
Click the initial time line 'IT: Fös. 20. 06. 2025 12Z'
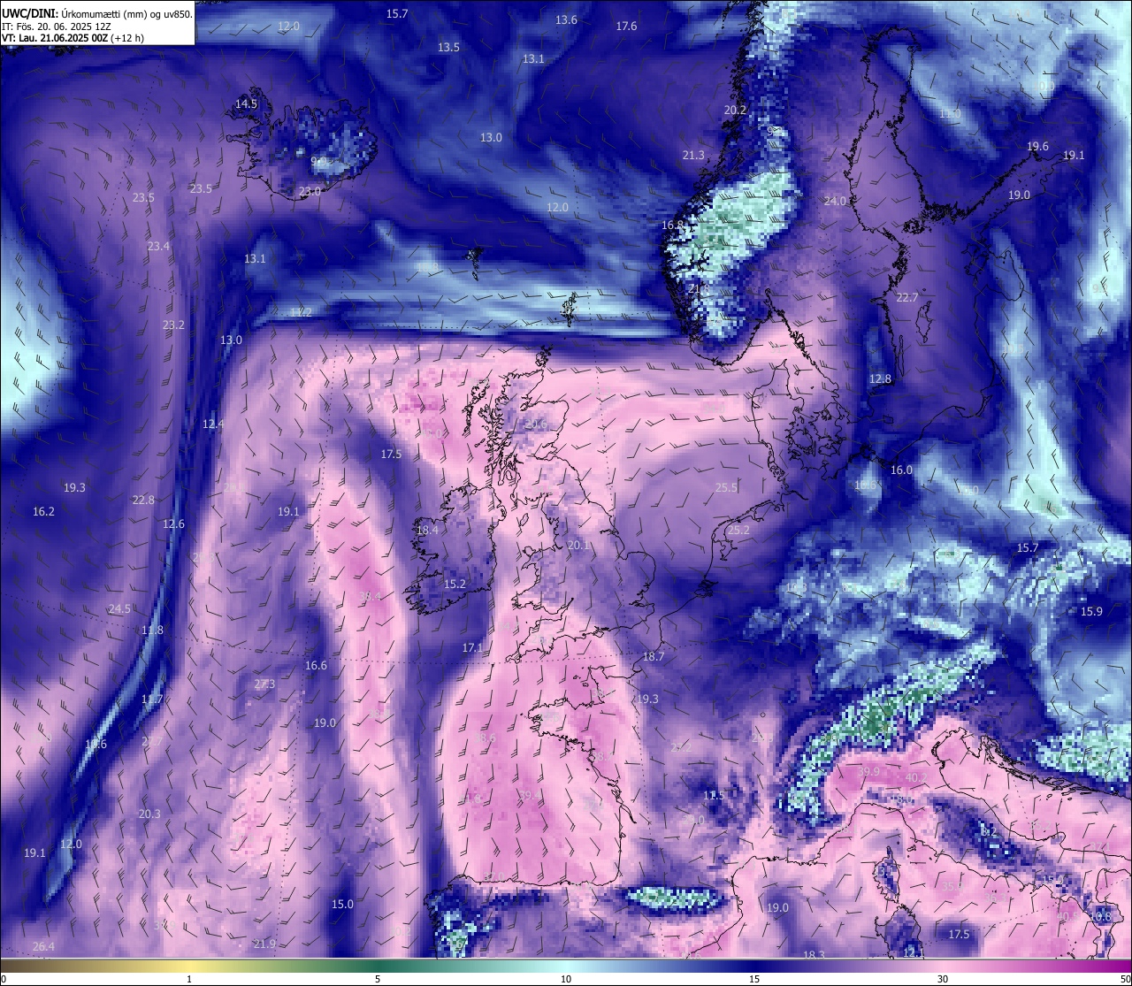pyautogui.click(x=57, y=27)
